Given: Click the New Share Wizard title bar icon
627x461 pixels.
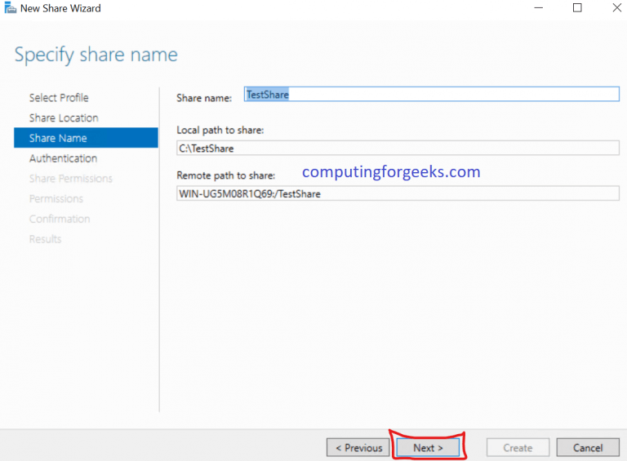Looking at the screenshot, I should (11, 8).
